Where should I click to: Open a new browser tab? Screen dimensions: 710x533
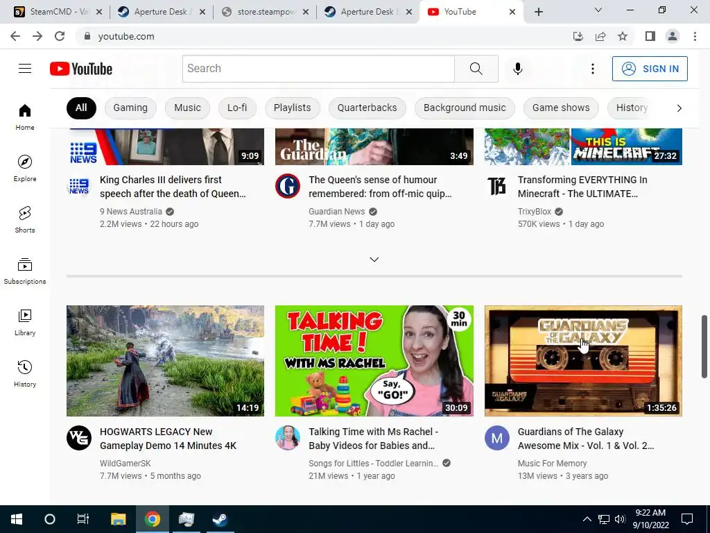click(x=538, y=12)
